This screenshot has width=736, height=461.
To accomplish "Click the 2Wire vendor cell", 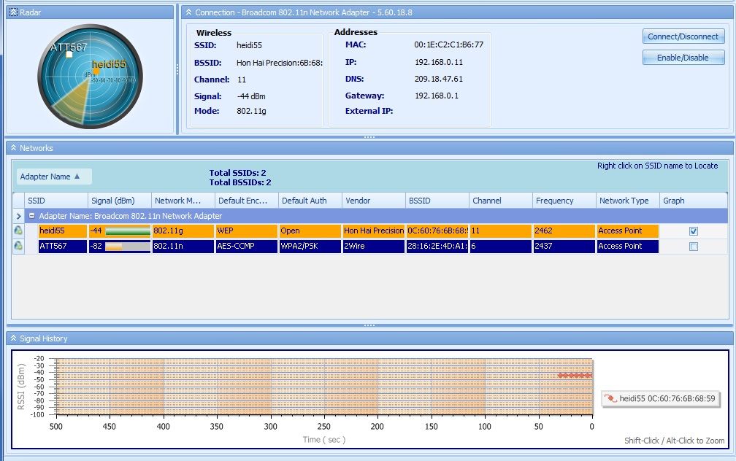I will [x=374, y=247].
